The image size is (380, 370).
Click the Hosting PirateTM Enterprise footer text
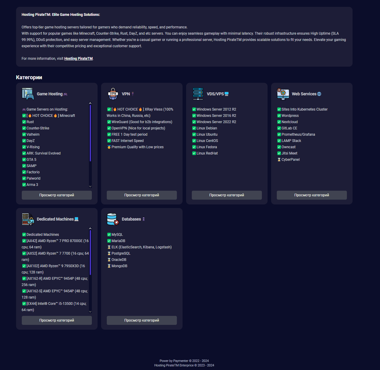tap(184, 365)
